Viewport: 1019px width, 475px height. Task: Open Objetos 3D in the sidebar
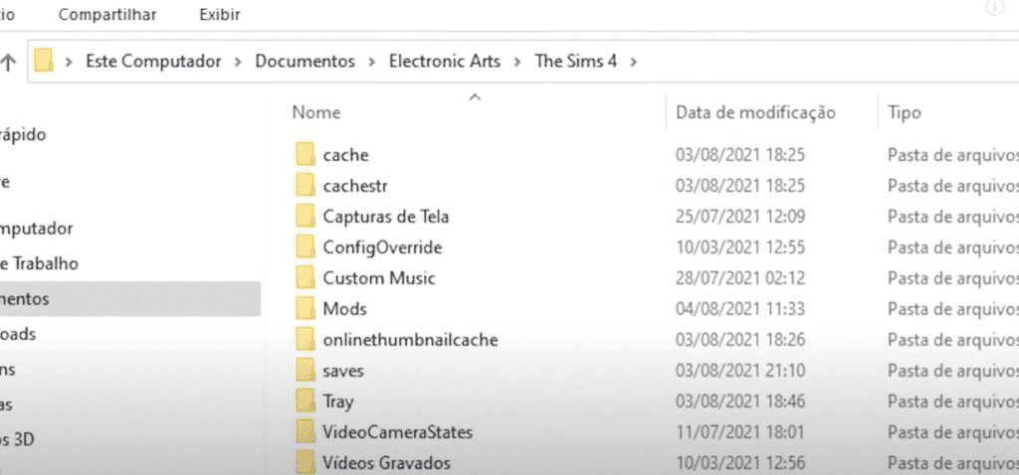[x=18, y=439]
